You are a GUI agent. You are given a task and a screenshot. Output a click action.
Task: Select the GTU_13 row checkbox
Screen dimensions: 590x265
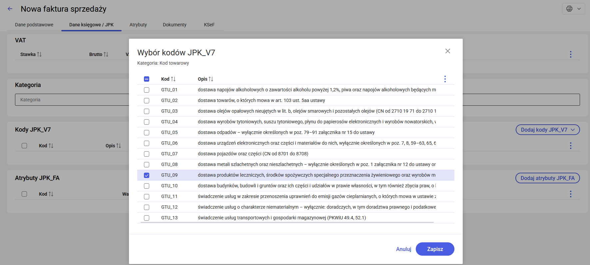click(147, 218)
